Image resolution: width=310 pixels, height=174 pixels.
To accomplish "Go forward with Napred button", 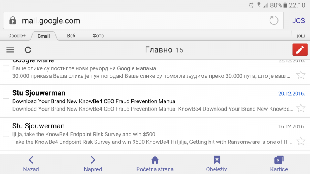I will (x=93, y=164).
